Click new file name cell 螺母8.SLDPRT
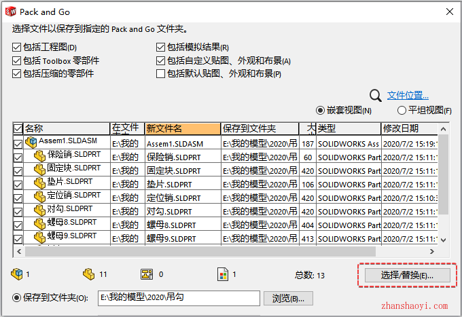Screen dimensions: 462x317 click(x=183, y=225)
